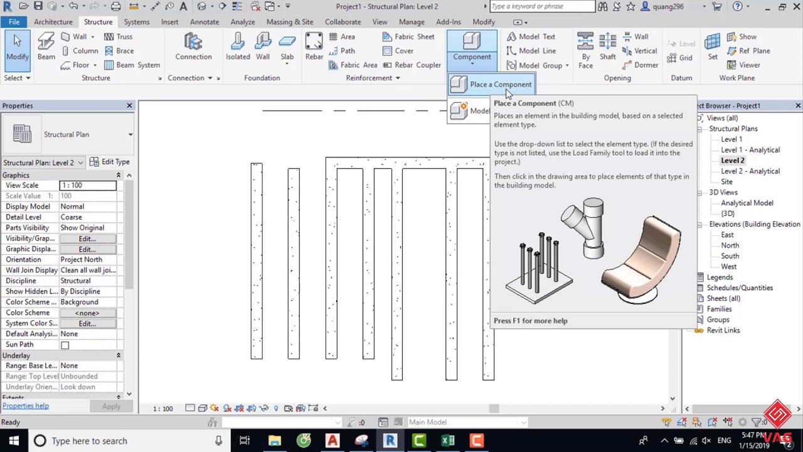Open the Manage ribbon tab

pyautogui.click(x=412, y=22)
